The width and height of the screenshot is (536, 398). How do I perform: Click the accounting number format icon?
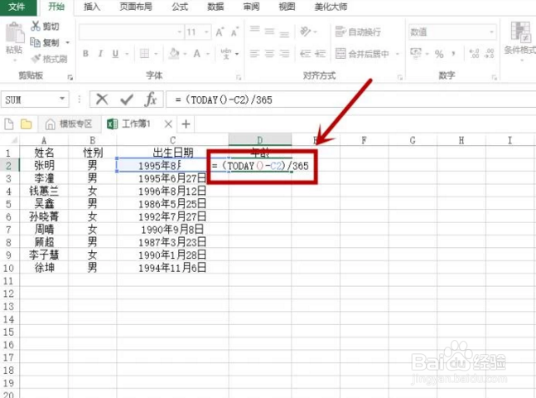pyautogui.click(x=416, y=53)
